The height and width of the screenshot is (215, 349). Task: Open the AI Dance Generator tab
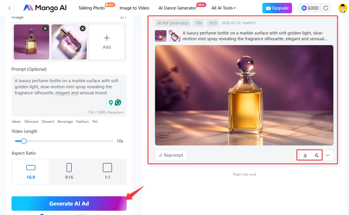click(x=178, y=8)
